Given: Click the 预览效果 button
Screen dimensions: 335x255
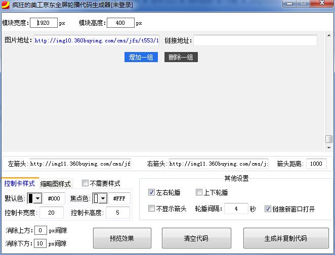Looking at the screenshot, I should 122,238.
